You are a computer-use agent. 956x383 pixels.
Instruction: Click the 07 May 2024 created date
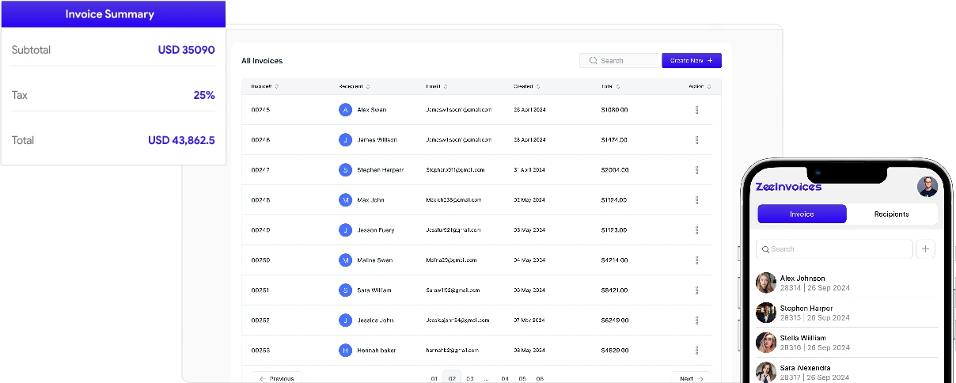(x=529, y=320)
